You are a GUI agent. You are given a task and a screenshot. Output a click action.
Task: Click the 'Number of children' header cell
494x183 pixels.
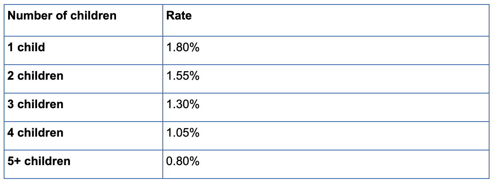click(62, 16)
